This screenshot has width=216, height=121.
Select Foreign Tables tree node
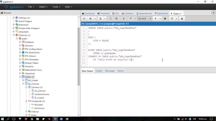31,63
